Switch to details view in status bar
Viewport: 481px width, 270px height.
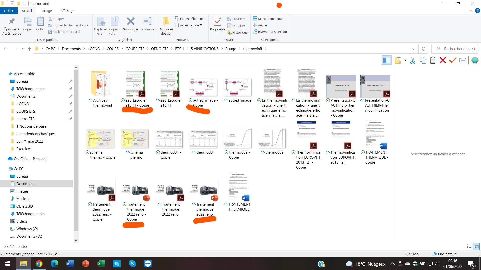[x=469, y=246]
